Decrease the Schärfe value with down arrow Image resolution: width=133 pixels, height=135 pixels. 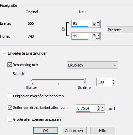(114, 83)
